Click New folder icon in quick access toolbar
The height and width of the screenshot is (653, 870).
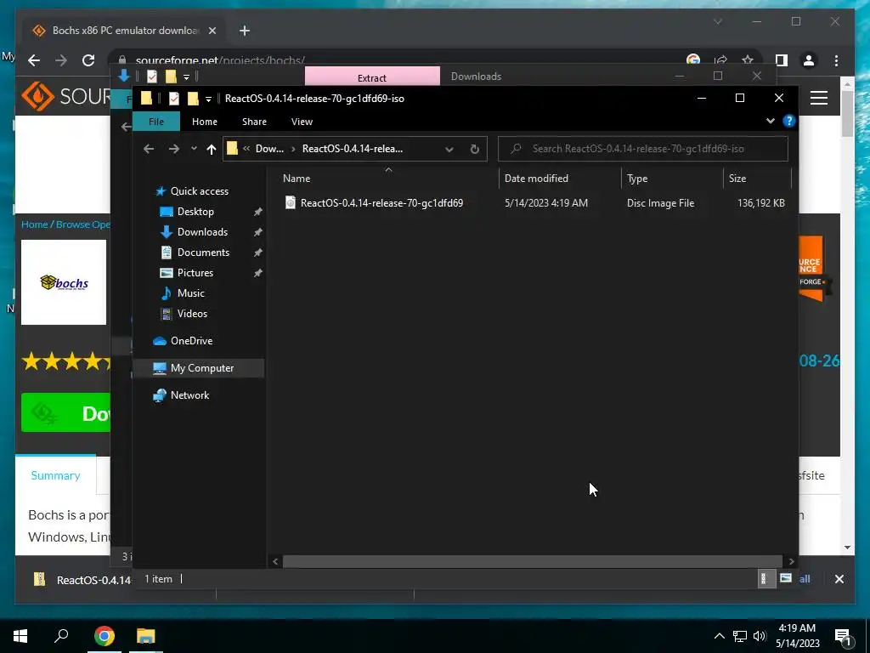[x=193, y=99]
